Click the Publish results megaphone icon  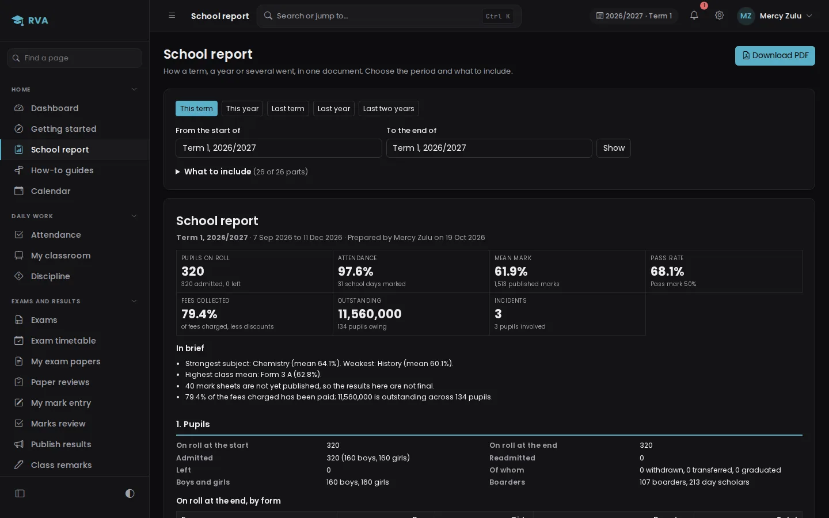click(x=19, y=444)
